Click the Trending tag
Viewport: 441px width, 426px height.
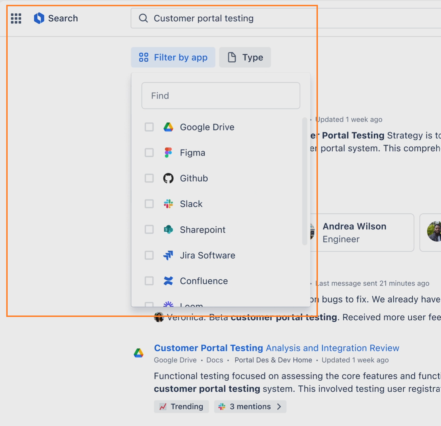coord(182,406)
